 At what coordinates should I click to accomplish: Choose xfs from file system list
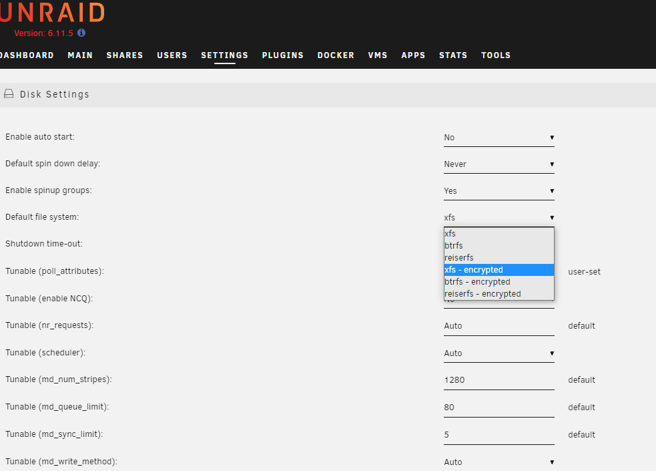(x=499, y=234)
